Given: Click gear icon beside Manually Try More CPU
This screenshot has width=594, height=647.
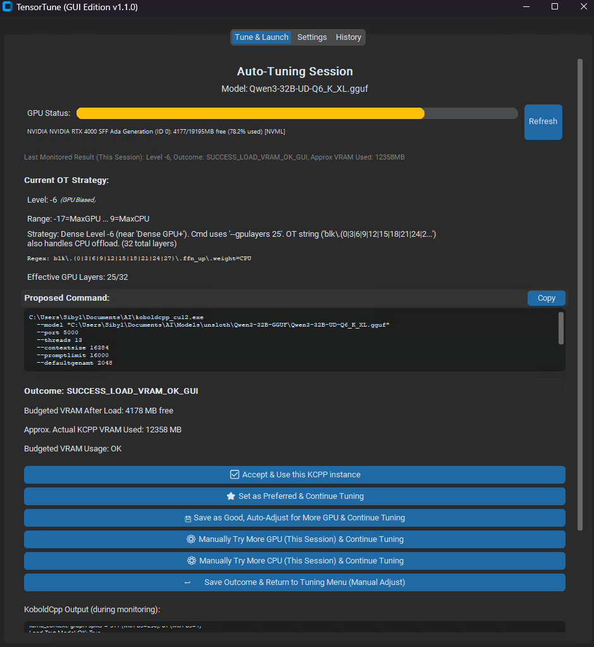Looking at the screenshot, I should coord(192,560).
